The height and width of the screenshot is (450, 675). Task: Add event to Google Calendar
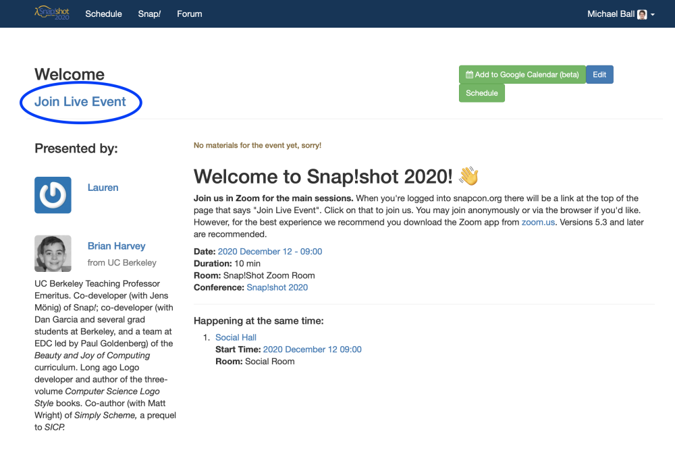522,74
